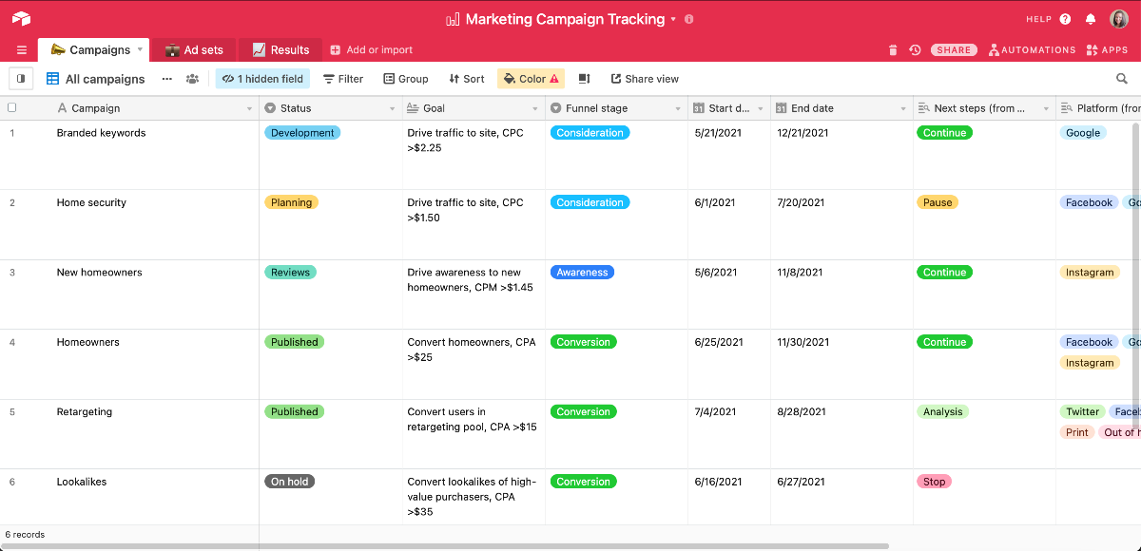Check the select-all records checkbox
Image resolution: width=1141 pixels, height=551 pixels.
click(x=12, y=108)
